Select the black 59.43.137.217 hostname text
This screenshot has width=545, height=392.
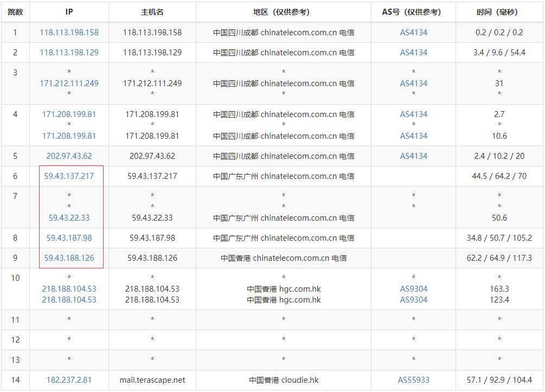pos(152,176)
